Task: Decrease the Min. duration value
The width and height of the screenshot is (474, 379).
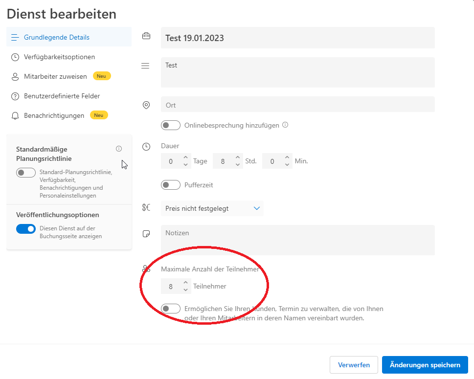Action: pyautogui.click(x=287, y=165)
